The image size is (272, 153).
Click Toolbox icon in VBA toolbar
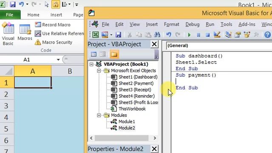(x=256, y=35)
